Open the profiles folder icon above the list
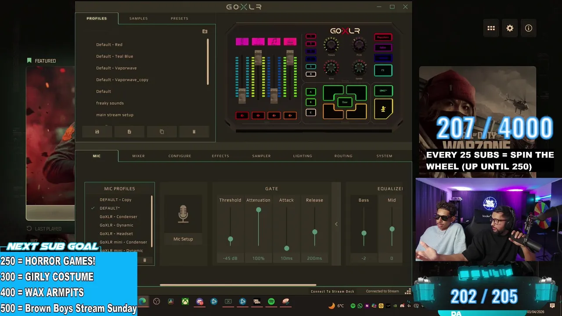This screenshot has width=562, height=316. click(x=205, y=32)
